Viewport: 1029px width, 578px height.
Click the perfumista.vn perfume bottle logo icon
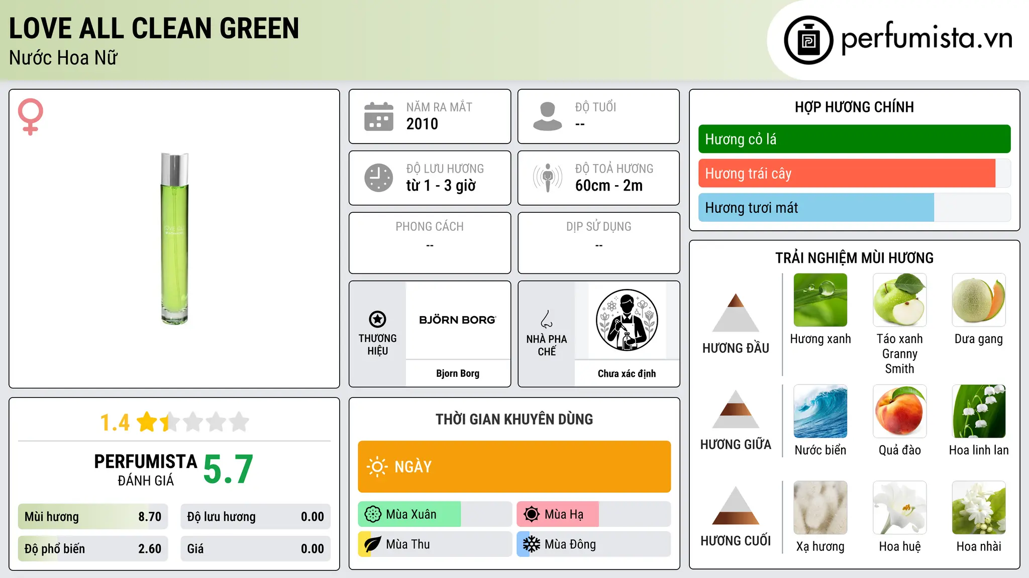[808, 40]
